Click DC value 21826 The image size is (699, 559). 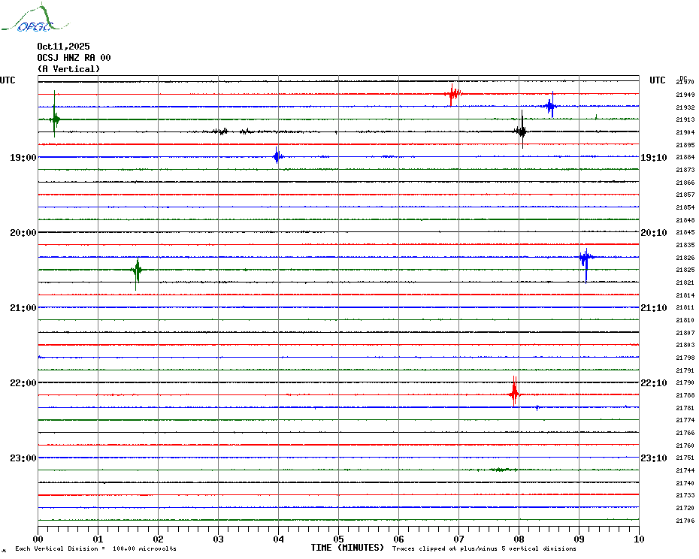685,258
